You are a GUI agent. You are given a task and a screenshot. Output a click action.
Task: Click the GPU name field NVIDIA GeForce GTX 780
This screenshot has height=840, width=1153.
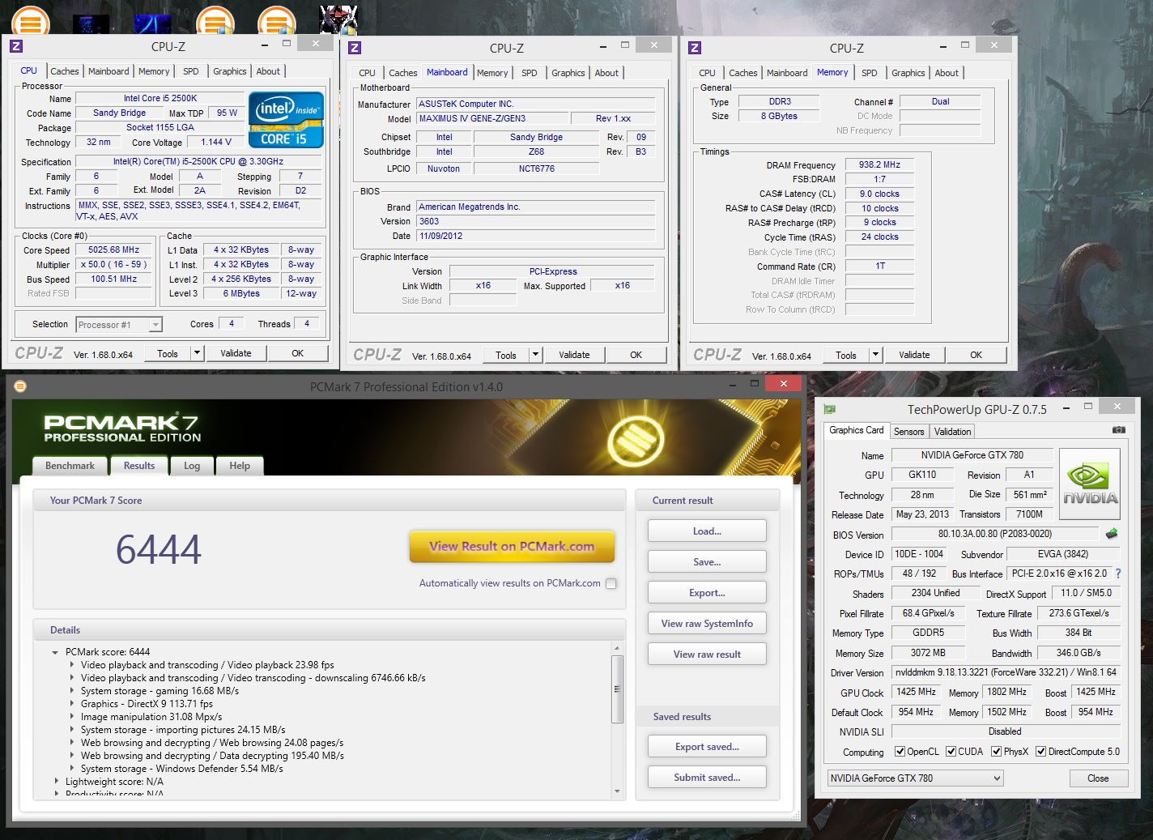click(x=972, y=455)
